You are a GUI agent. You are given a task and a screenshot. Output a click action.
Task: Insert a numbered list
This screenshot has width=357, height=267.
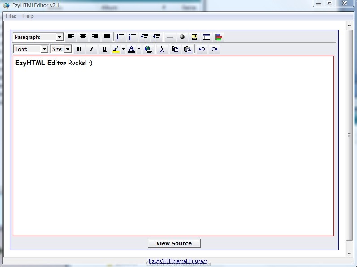pos(120,37)
